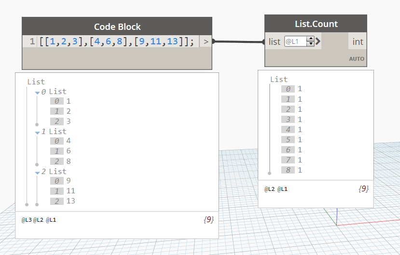This screenshot has height=255, width=400.
Task: Select value 6 in 1 List
Action: [x=69, y=151]
